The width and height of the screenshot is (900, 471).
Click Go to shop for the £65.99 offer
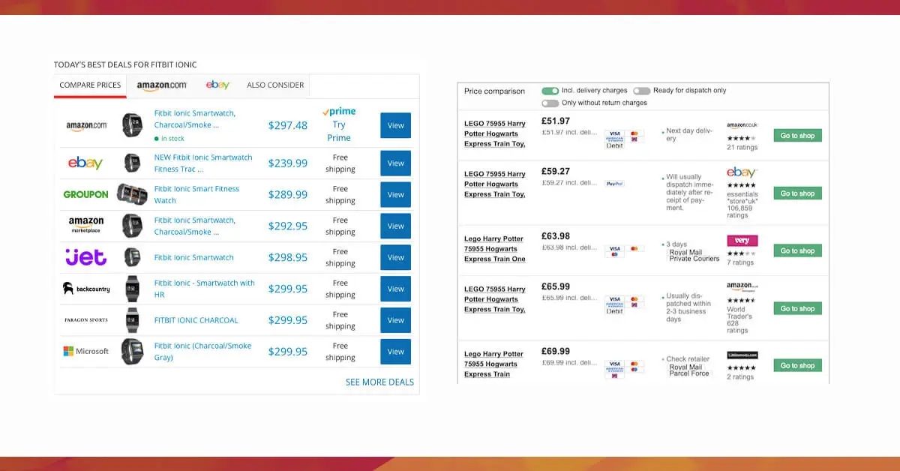(x=797, y=308)
